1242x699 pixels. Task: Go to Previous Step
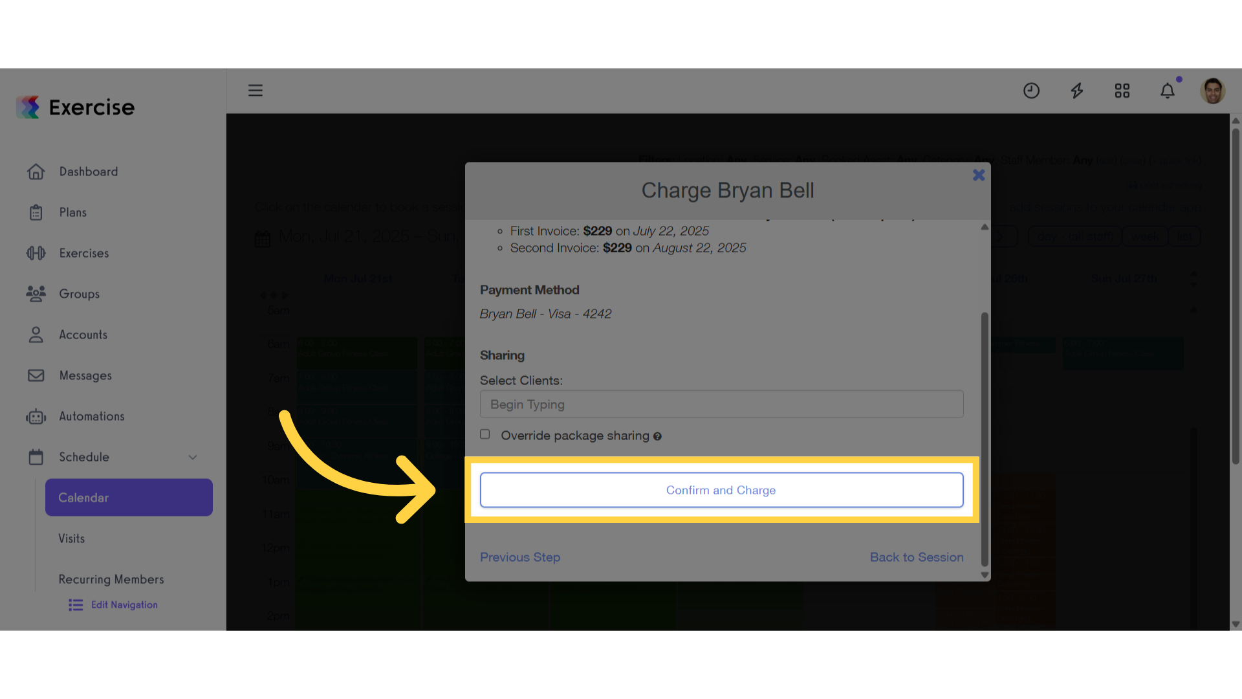tap(520, 557)
